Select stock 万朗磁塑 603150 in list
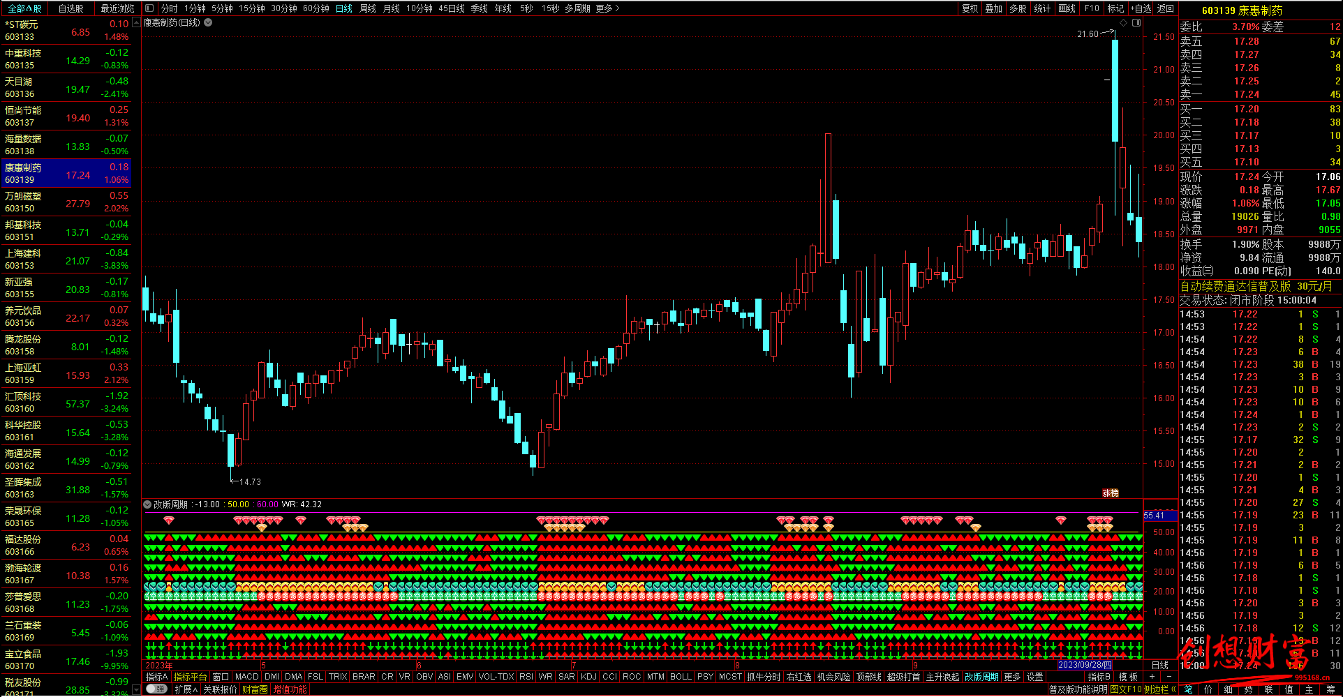The image size is (1343, 697). click(x=66, y=202)
